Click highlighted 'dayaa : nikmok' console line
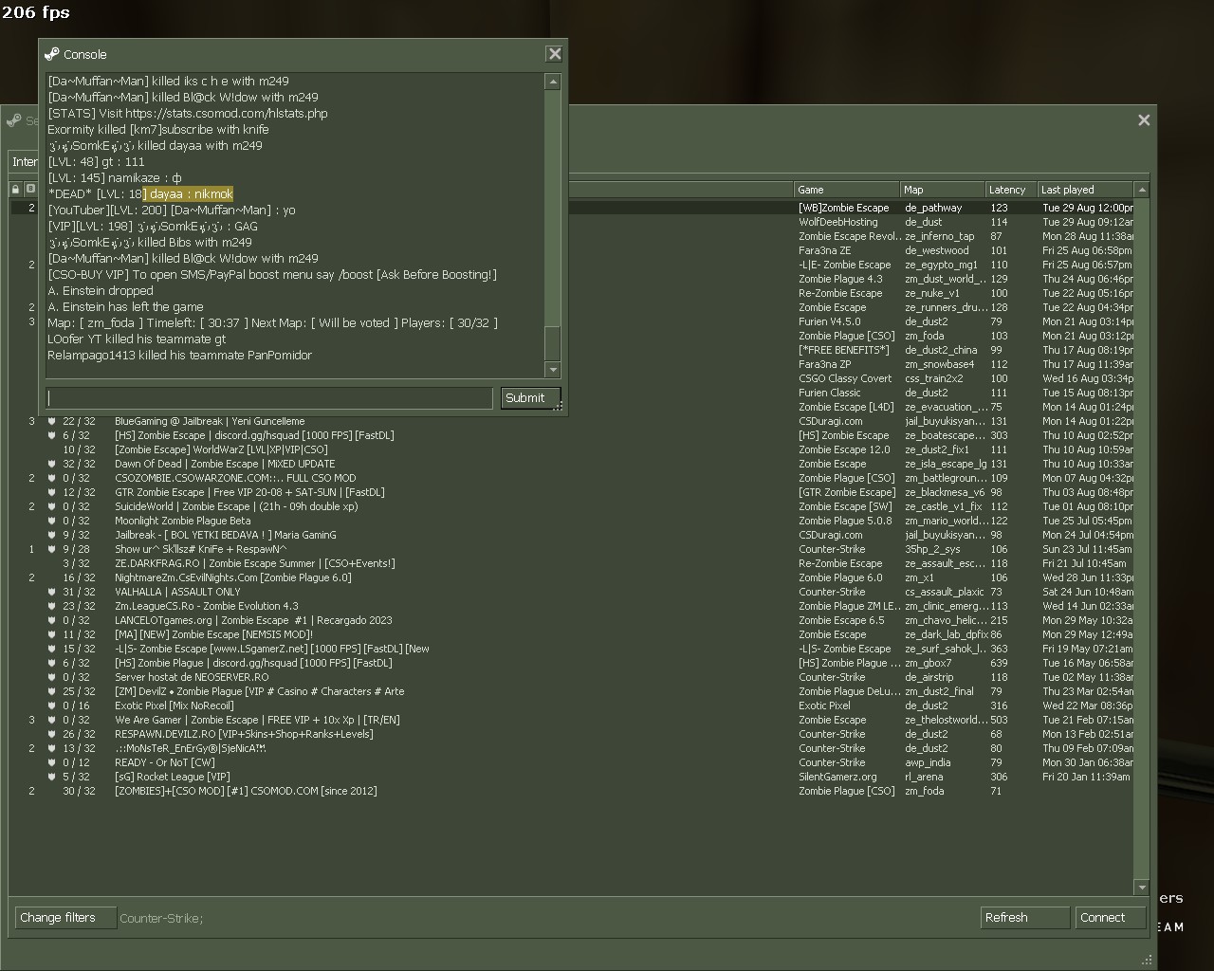The height and width of the screenshot is (971, 1214). coord(140,194)
